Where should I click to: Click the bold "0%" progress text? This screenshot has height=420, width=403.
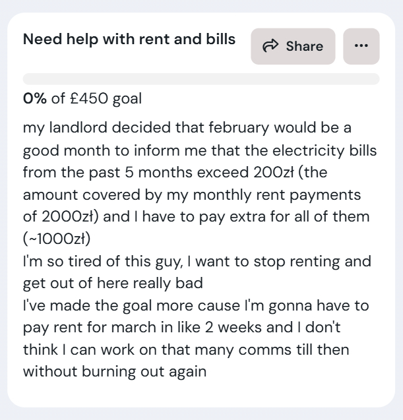(36, 99)
